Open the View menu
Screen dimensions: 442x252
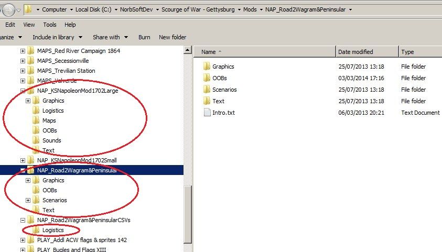[x=29, y=25]
